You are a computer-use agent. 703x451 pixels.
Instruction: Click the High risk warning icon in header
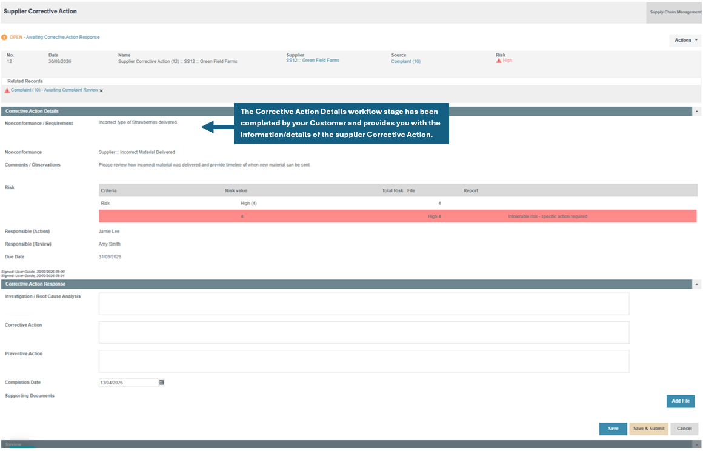click(499, 61)
